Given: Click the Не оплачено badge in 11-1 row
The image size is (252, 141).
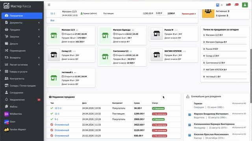Looking at the screenshot, I should (159, 114).
